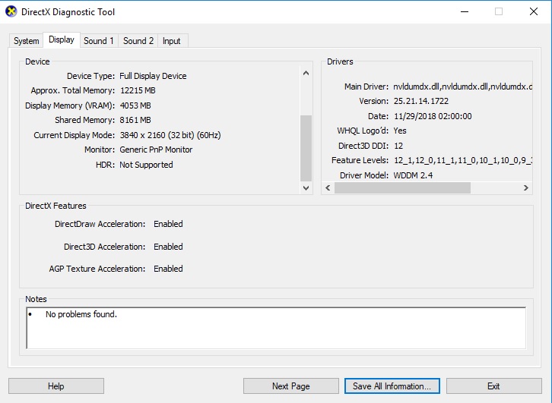Image resolution: width=552 pixels, height=403 pixels.
Task: Click the Main Driver nvldumdx.dll value
Action: click(x=462, y=87)
